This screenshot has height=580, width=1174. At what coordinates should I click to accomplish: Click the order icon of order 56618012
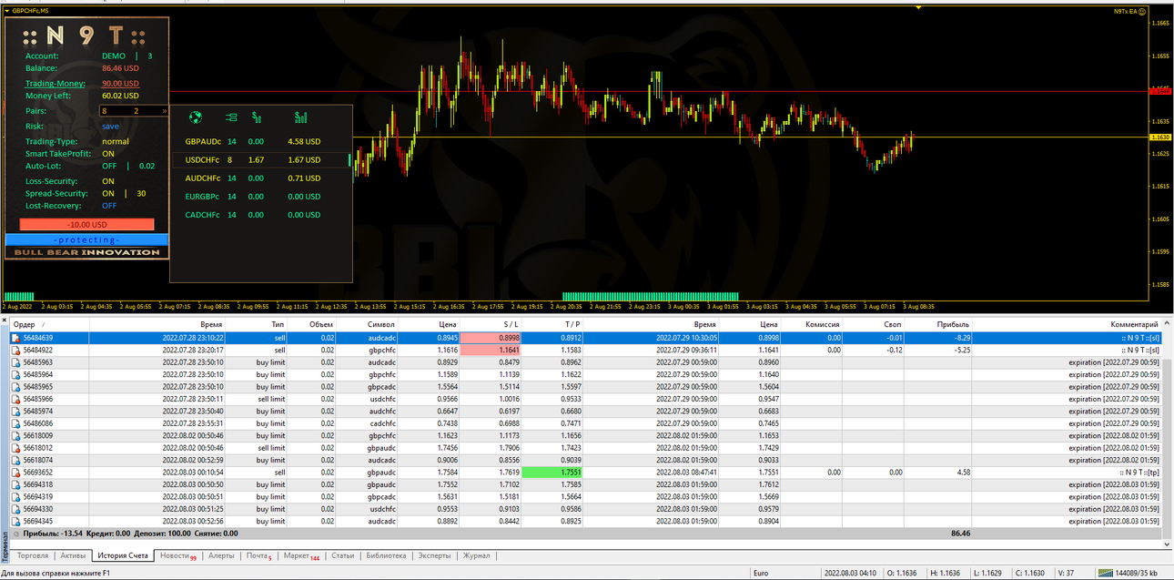[15, 448]
